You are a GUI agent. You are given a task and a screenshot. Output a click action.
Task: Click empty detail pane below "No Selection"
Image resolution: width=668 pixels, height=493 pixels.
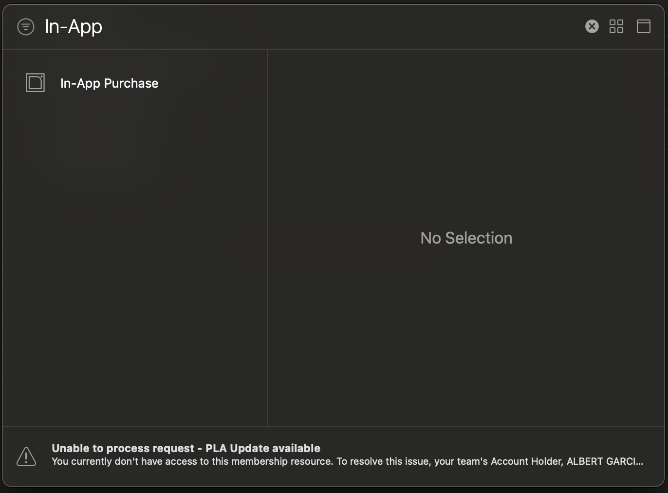pos(466,341)
